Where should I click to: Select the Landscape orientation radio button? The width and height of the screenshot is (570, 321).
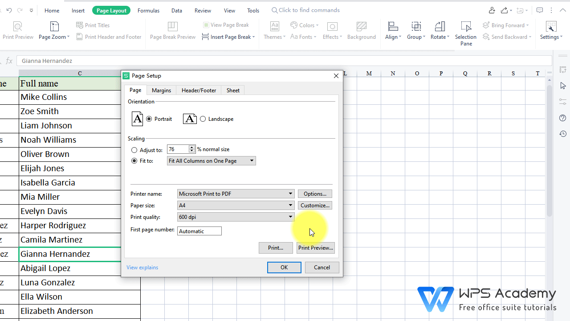pyautogui.click(x=203, y=119)
